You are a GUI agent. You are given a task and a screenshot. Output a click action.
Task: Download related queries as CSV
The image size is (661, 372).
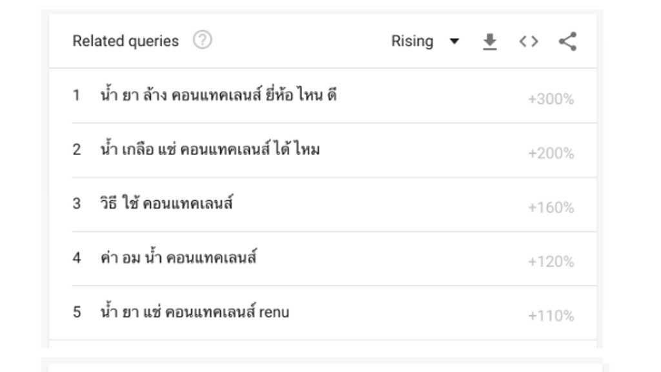click(490, 42)
